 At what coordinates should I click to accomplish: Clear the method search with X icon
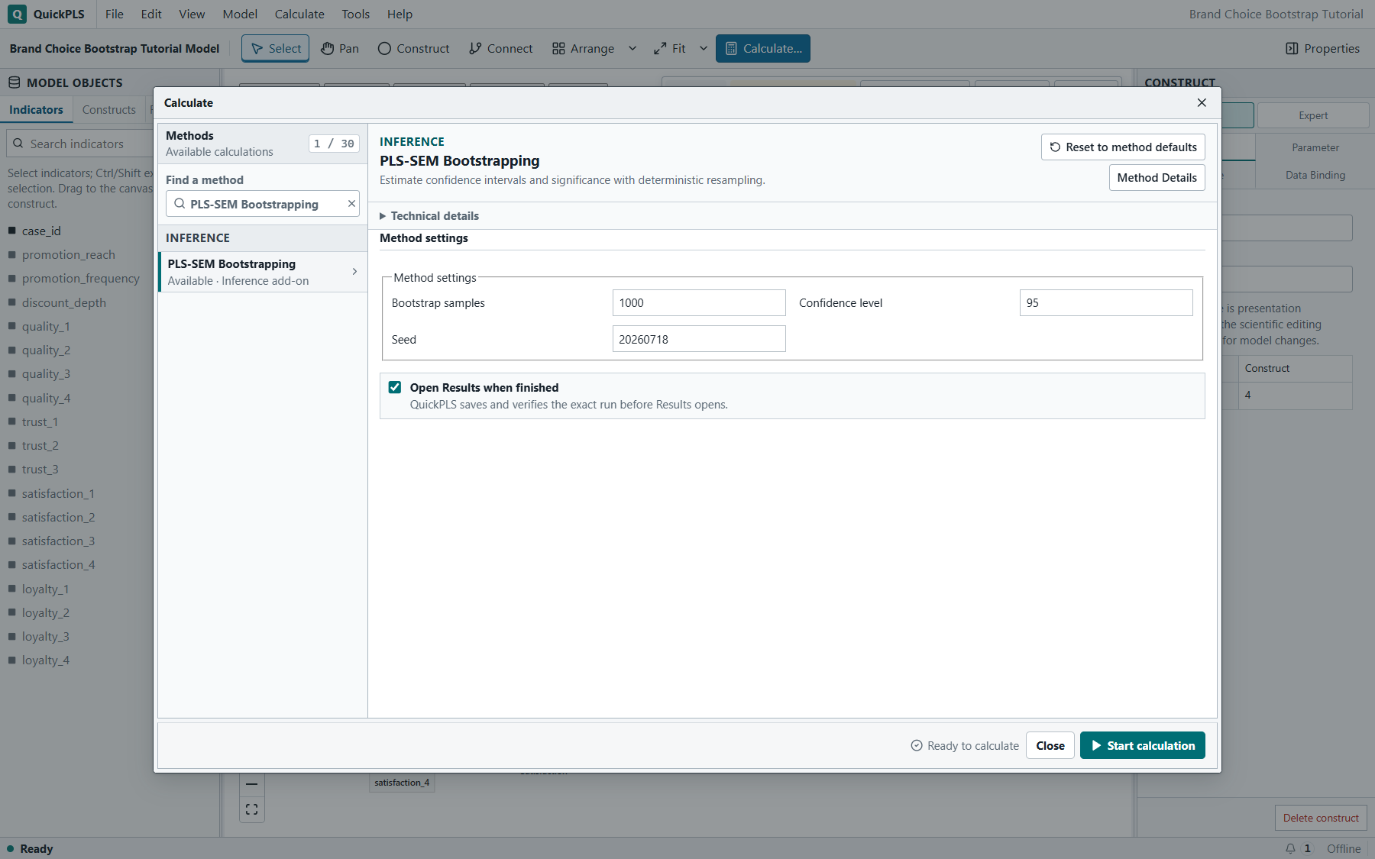[x=351, y=203]
